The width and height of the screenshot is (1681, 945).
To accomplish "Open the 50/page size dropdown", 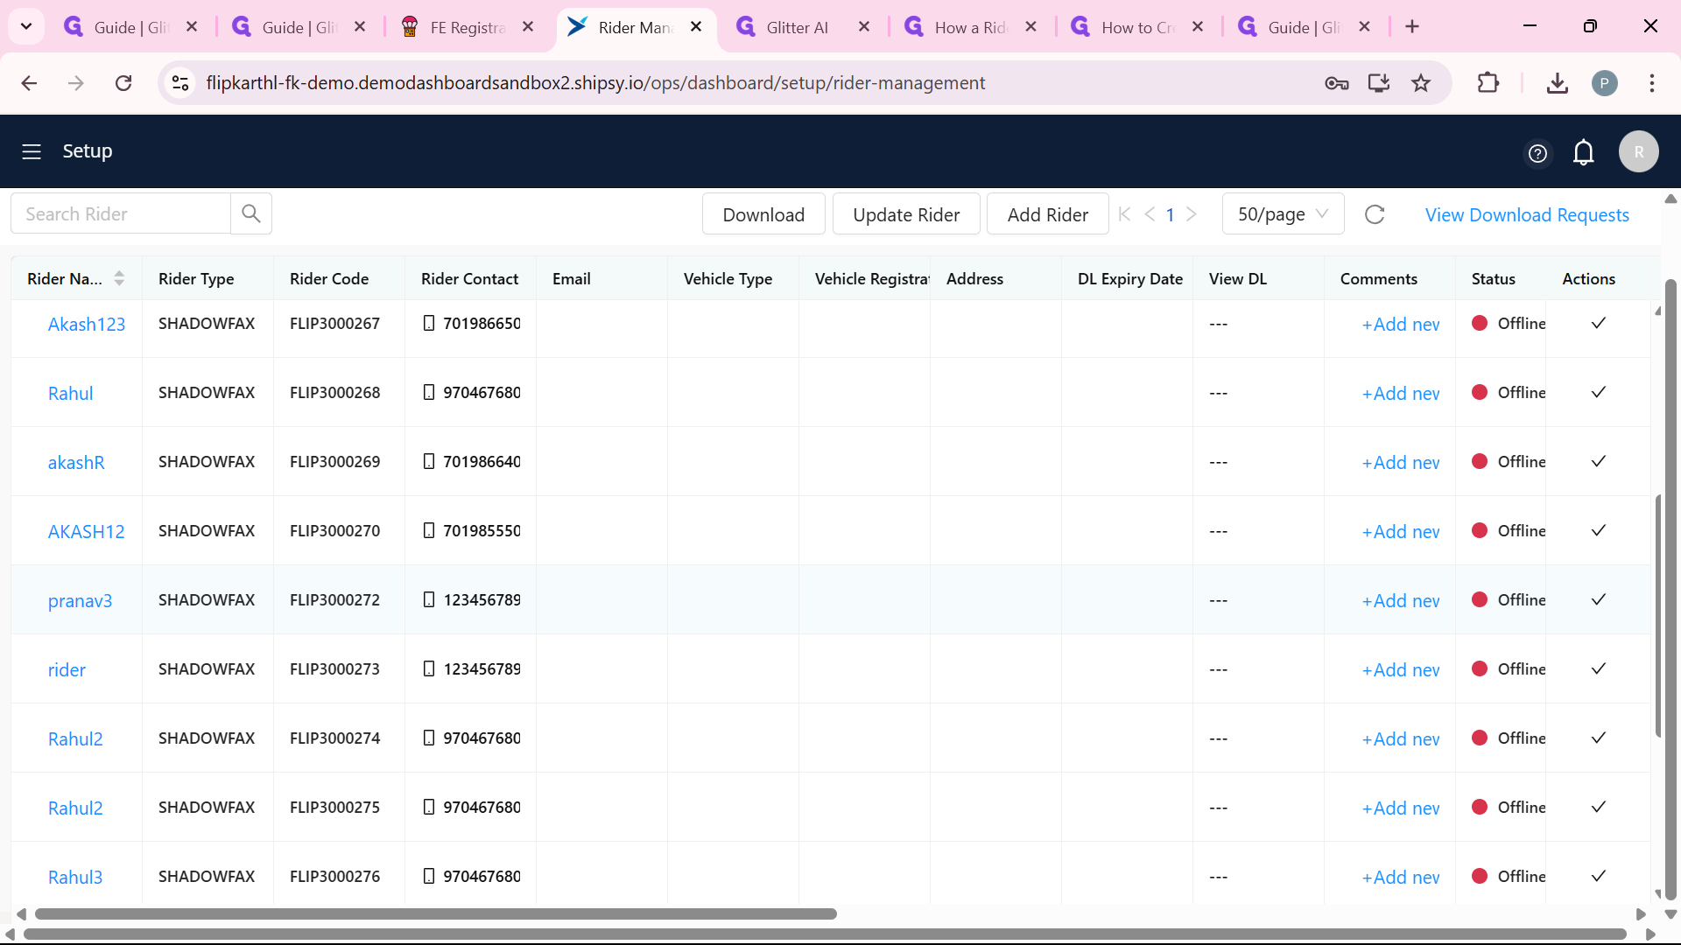I will tap(1283, 214).
